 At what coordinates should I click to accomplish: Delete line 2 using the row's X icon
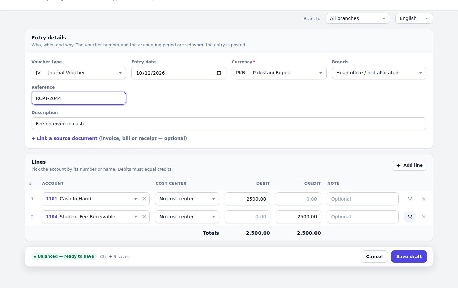click(424, 217)
